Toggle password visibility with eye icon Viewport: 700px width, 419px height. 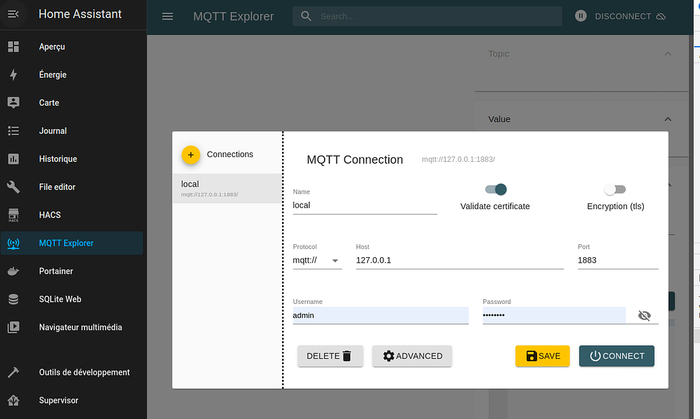644,315
